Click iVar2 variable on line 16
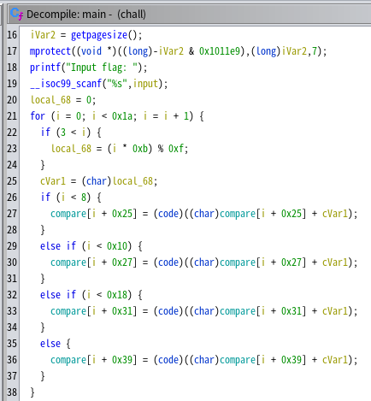 click(x=43, y=35)
